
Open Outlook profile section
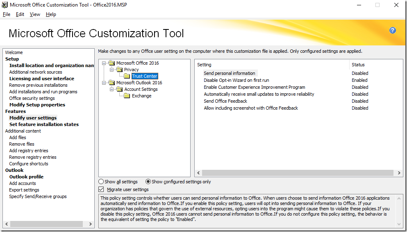tap(26, 177)
